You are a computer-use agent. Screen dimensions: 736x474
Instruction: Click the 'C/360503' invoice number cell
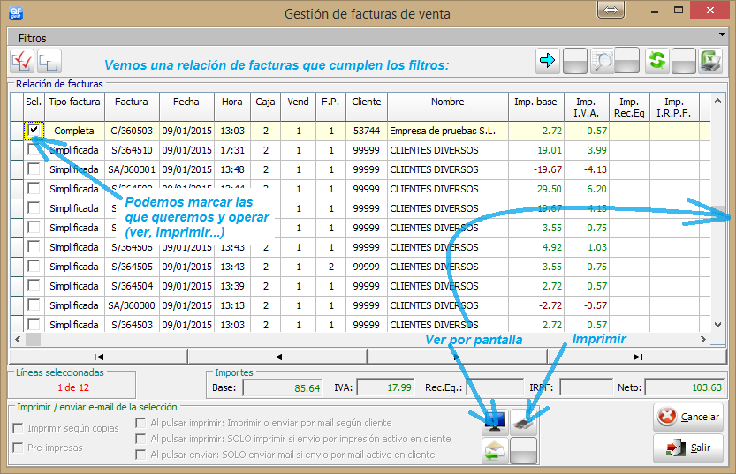(132, 131)
